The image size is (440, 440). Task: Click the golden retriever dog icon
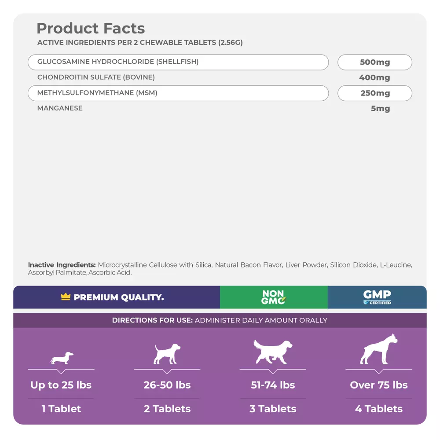coord(273,352)
